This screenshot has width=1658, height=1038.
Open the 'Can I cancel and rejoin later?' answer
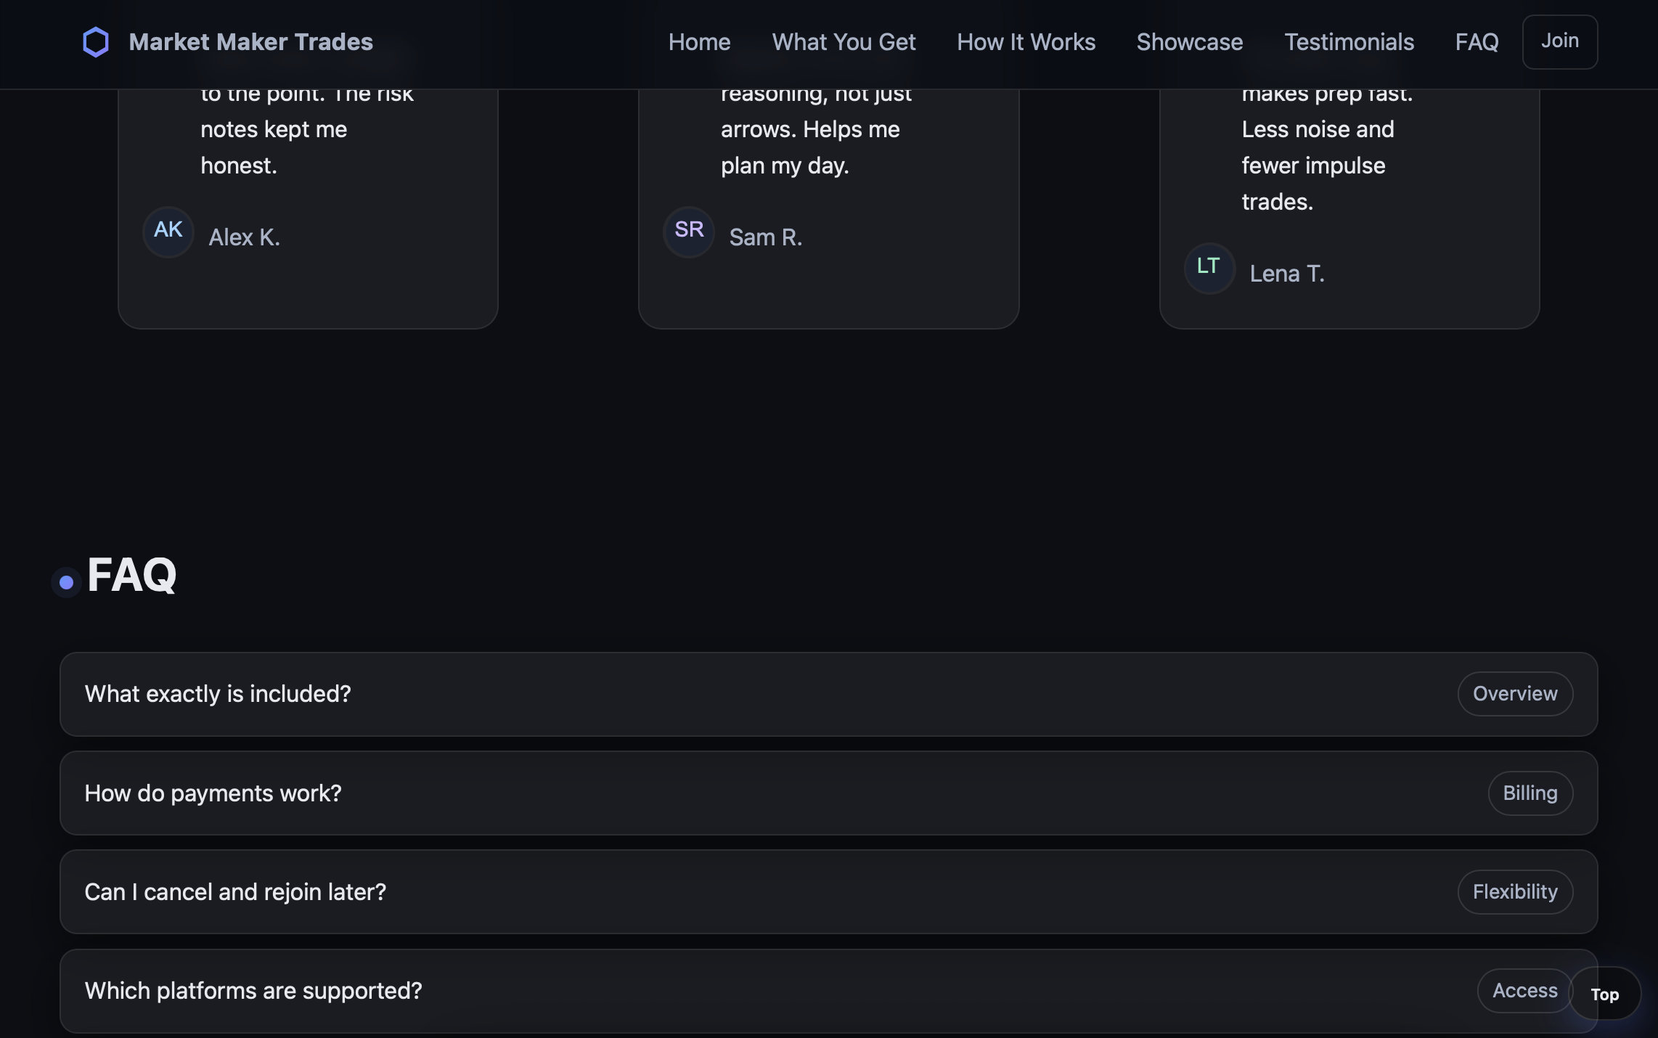click(x=508, y=892)
